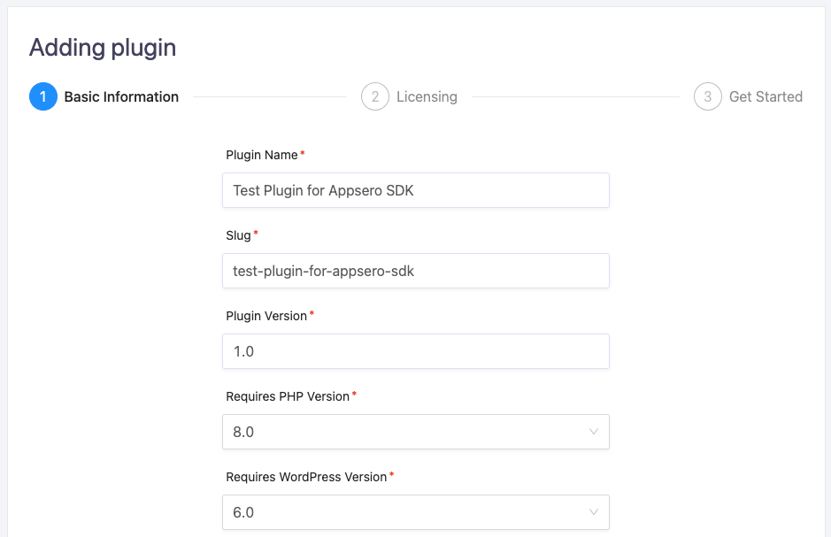Click the Plugin Version field label
Image resolution: width=831 pixels, height=537 pixels.
tap(266, 316)
